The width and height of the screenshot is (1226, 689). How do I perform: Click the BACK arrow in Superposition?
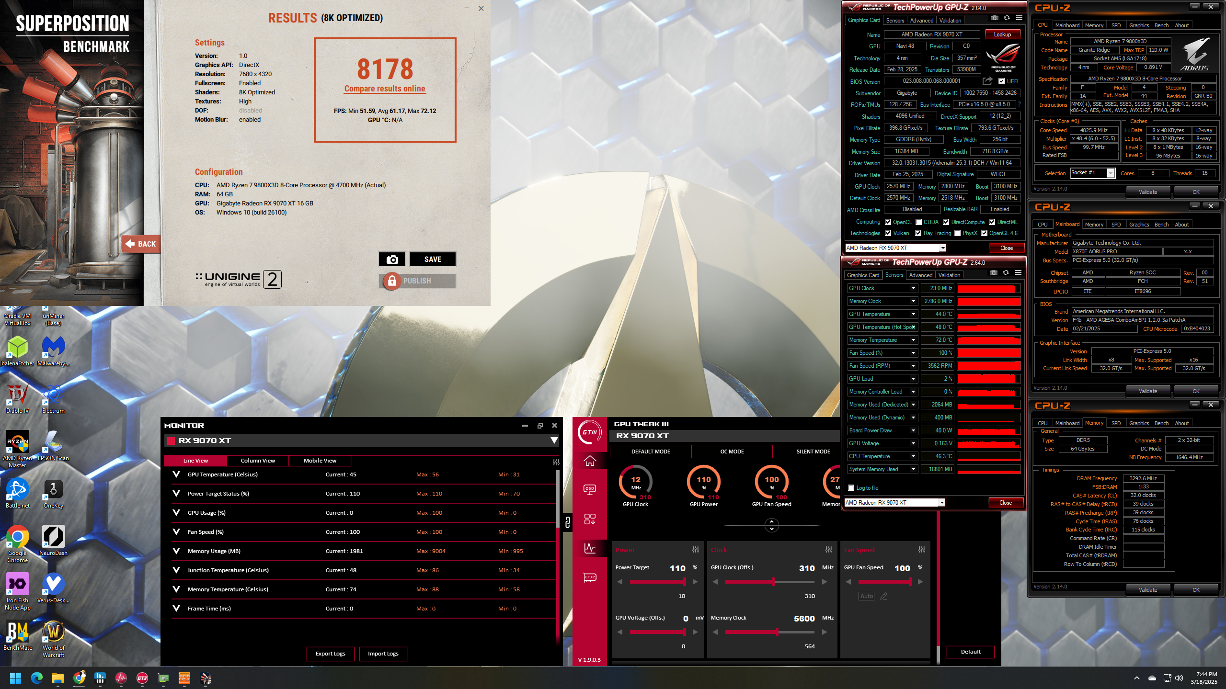pyautogui.click(x=141, y=244)
